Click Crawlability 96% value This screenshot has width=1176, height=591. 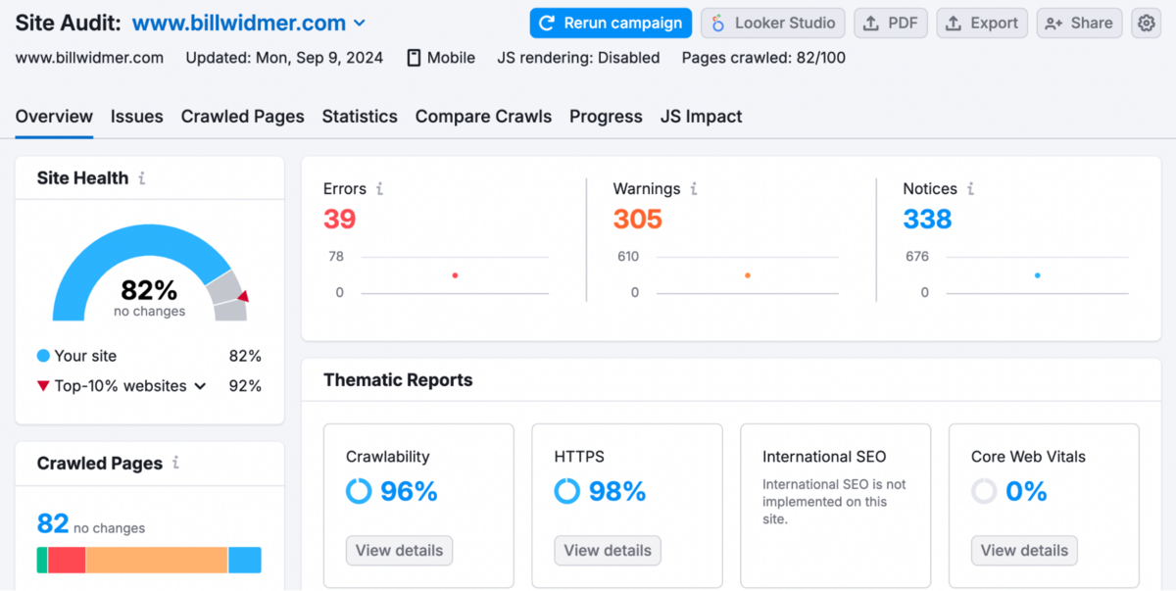click(x=409, y=491)
